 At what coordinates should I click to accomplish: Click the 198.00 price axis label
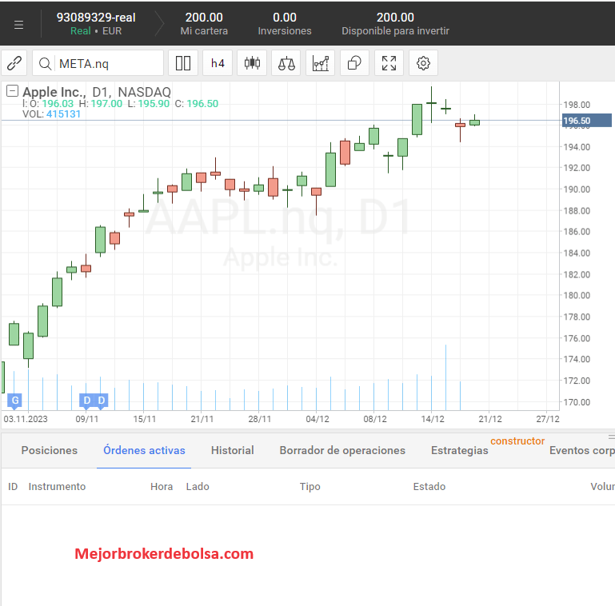[x=576, y=105]
